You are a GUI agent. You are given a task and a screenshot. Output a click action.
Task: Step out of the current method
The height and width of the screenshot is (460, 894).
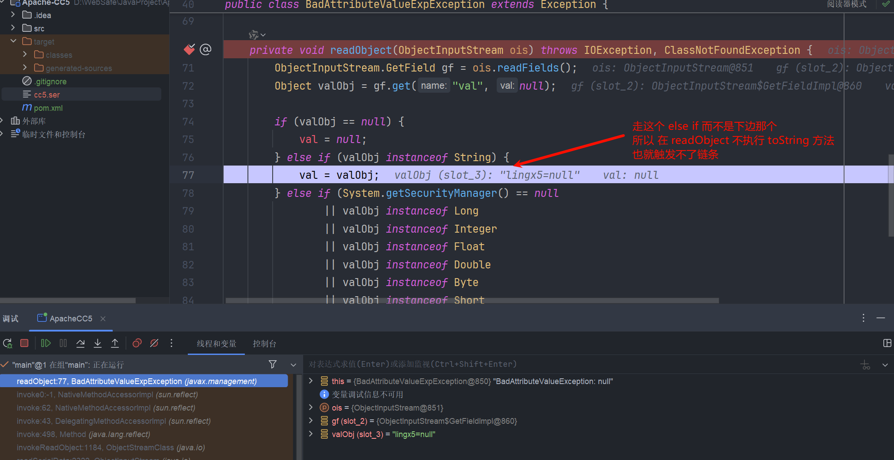tap(115, 343)
